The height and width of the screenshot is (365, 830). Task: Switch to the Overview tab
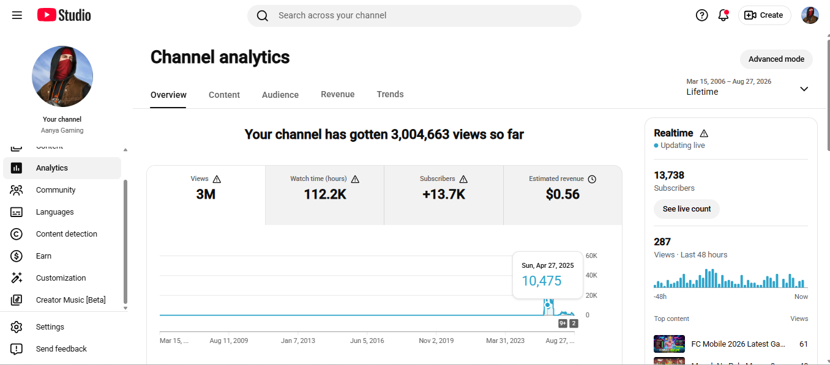point(168,95)
